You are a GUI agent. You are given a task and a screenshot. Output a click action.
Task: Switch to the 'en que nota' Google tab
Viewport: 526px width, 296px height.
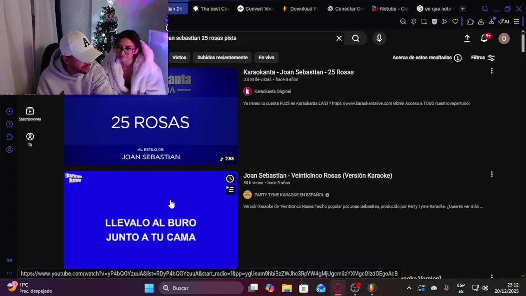click(x=435, y=9)
